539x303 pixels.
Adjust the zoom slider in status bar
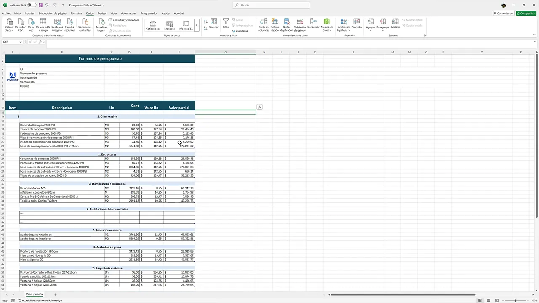coord(516,300)
